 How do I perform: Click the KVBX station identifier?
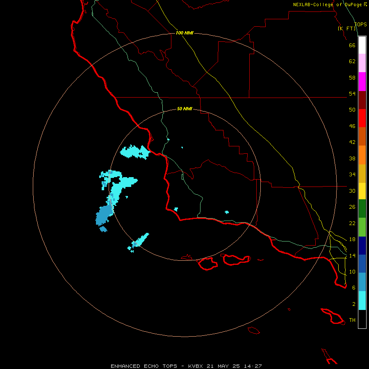click(196, 366)
